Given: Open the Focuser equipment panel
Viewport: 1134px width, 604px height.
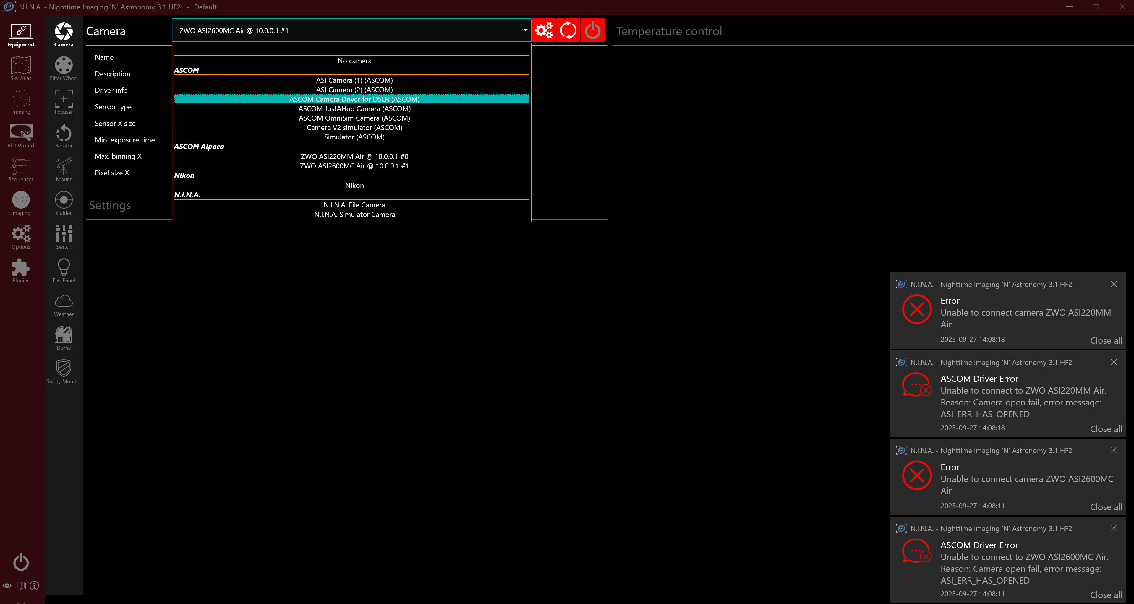Looking at the screenshot, I should 63,102.
